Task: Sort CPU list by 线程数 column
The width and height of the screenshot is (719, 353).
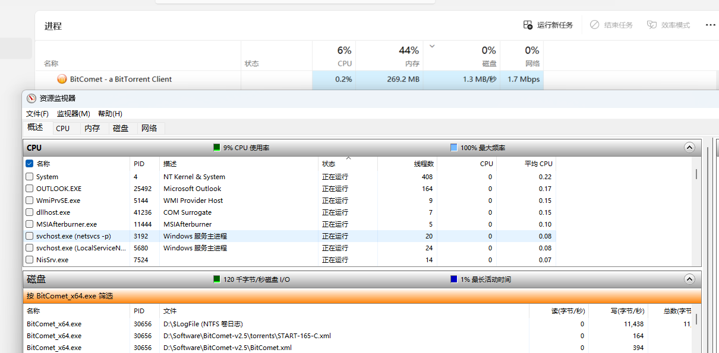Action: [407, 163]
